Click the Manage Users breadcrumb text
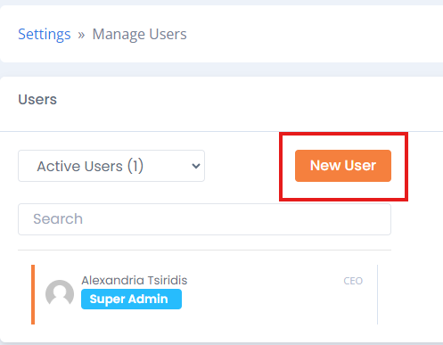The height and width of the screenshot is (345, 443). (x=139, y=34)
